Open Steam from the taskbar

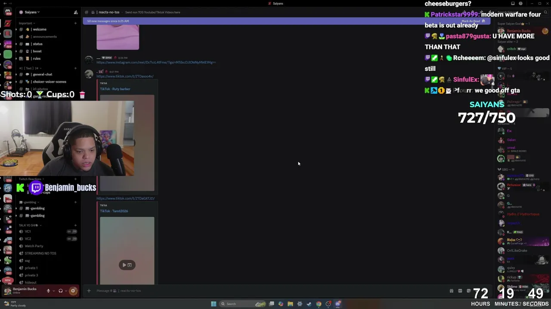pyautogui.click(x=309, y=304)
